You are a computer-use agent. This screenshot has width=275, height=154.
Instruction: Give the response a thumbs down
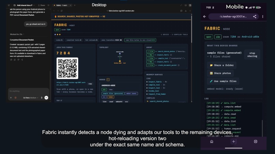(x=18, y=59)
